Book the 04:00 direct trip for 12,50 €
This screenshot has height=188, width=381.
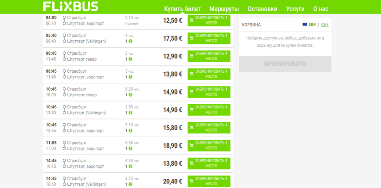tap(209, 20)
